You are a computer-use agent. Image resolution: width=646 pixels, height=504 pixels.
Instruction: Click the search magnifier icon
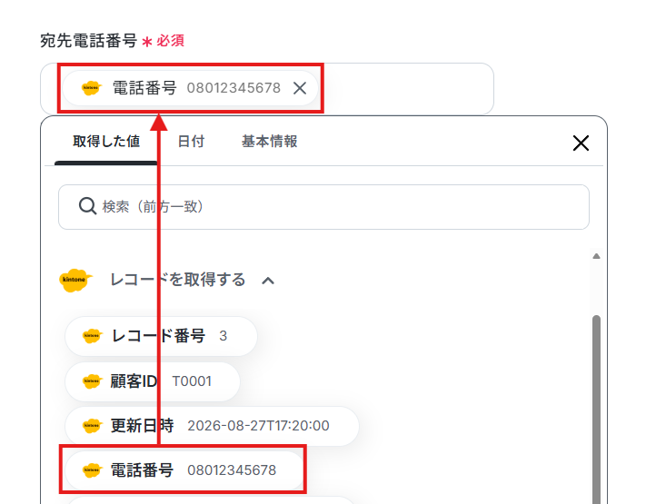point(87,206)
